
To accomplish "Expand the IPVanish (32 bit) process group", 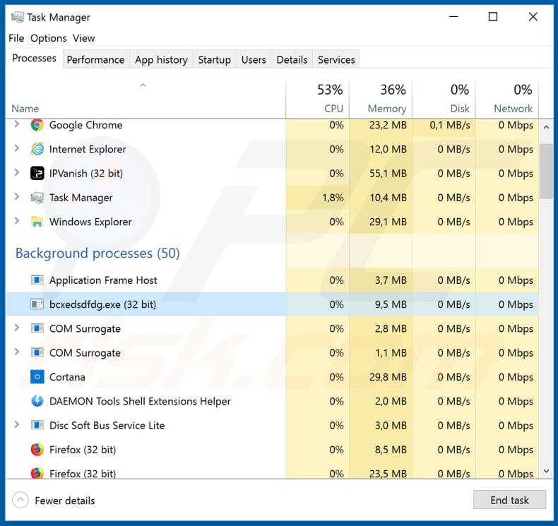I will point(16,172).
